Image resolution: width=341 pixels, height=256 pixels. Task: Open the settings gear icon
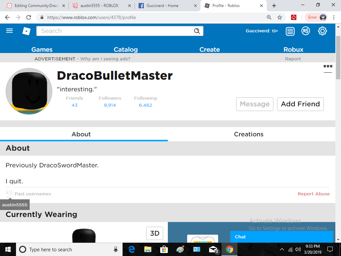[x=322, y=31]
